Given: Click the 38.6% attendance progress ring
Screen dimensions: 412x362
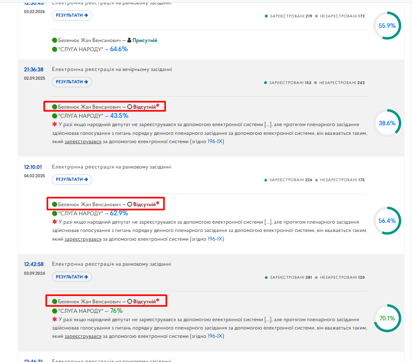Looking at the screenshot, I should (x=387, y=123).
